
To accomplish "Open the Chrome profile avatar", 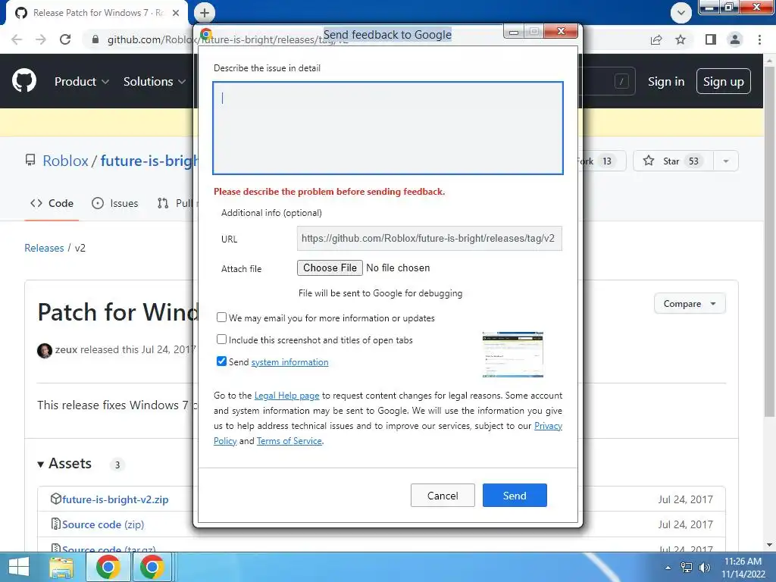I will 735,39.
